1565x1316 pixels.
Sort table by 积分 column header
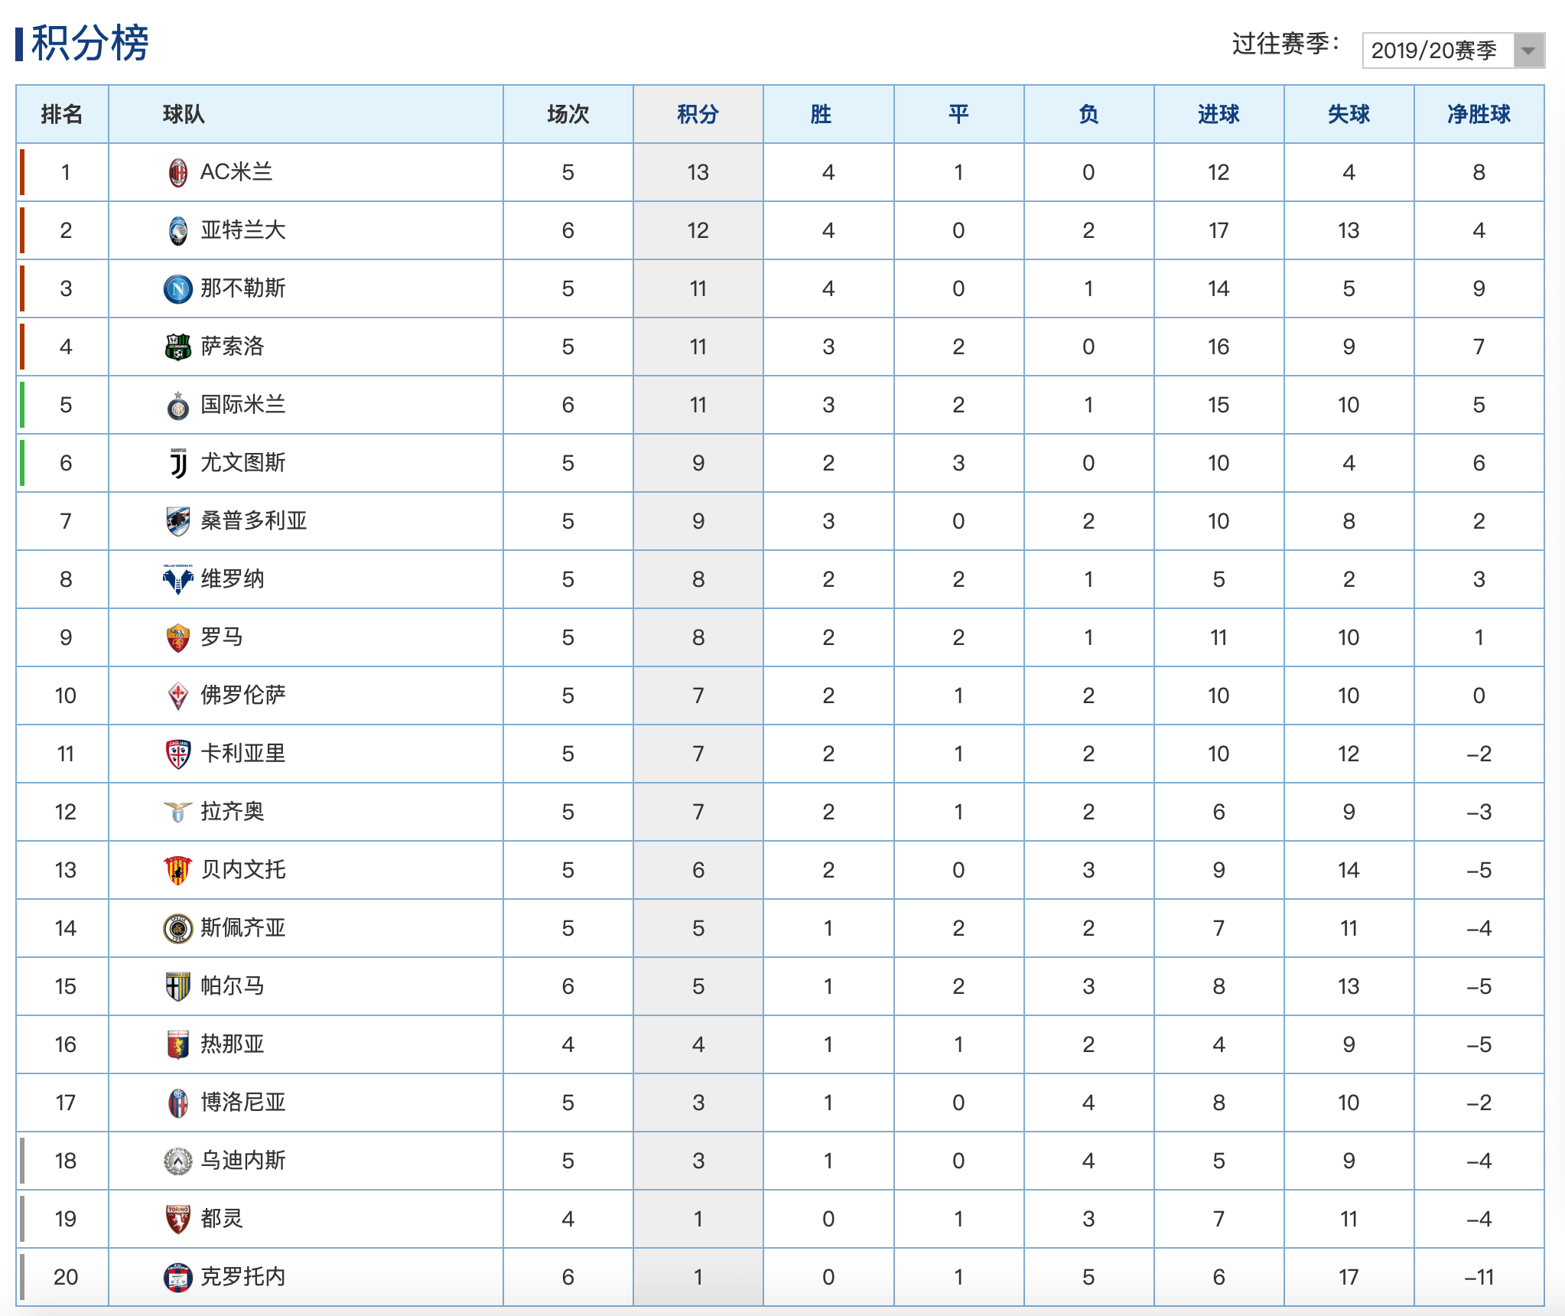698,115
